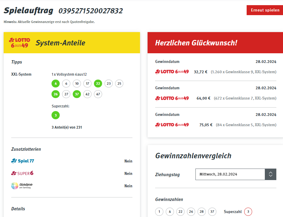Click the GlücksSpirale logo
Screen dimensions: 283x217
pyautogui.click(x=22, y=186)
